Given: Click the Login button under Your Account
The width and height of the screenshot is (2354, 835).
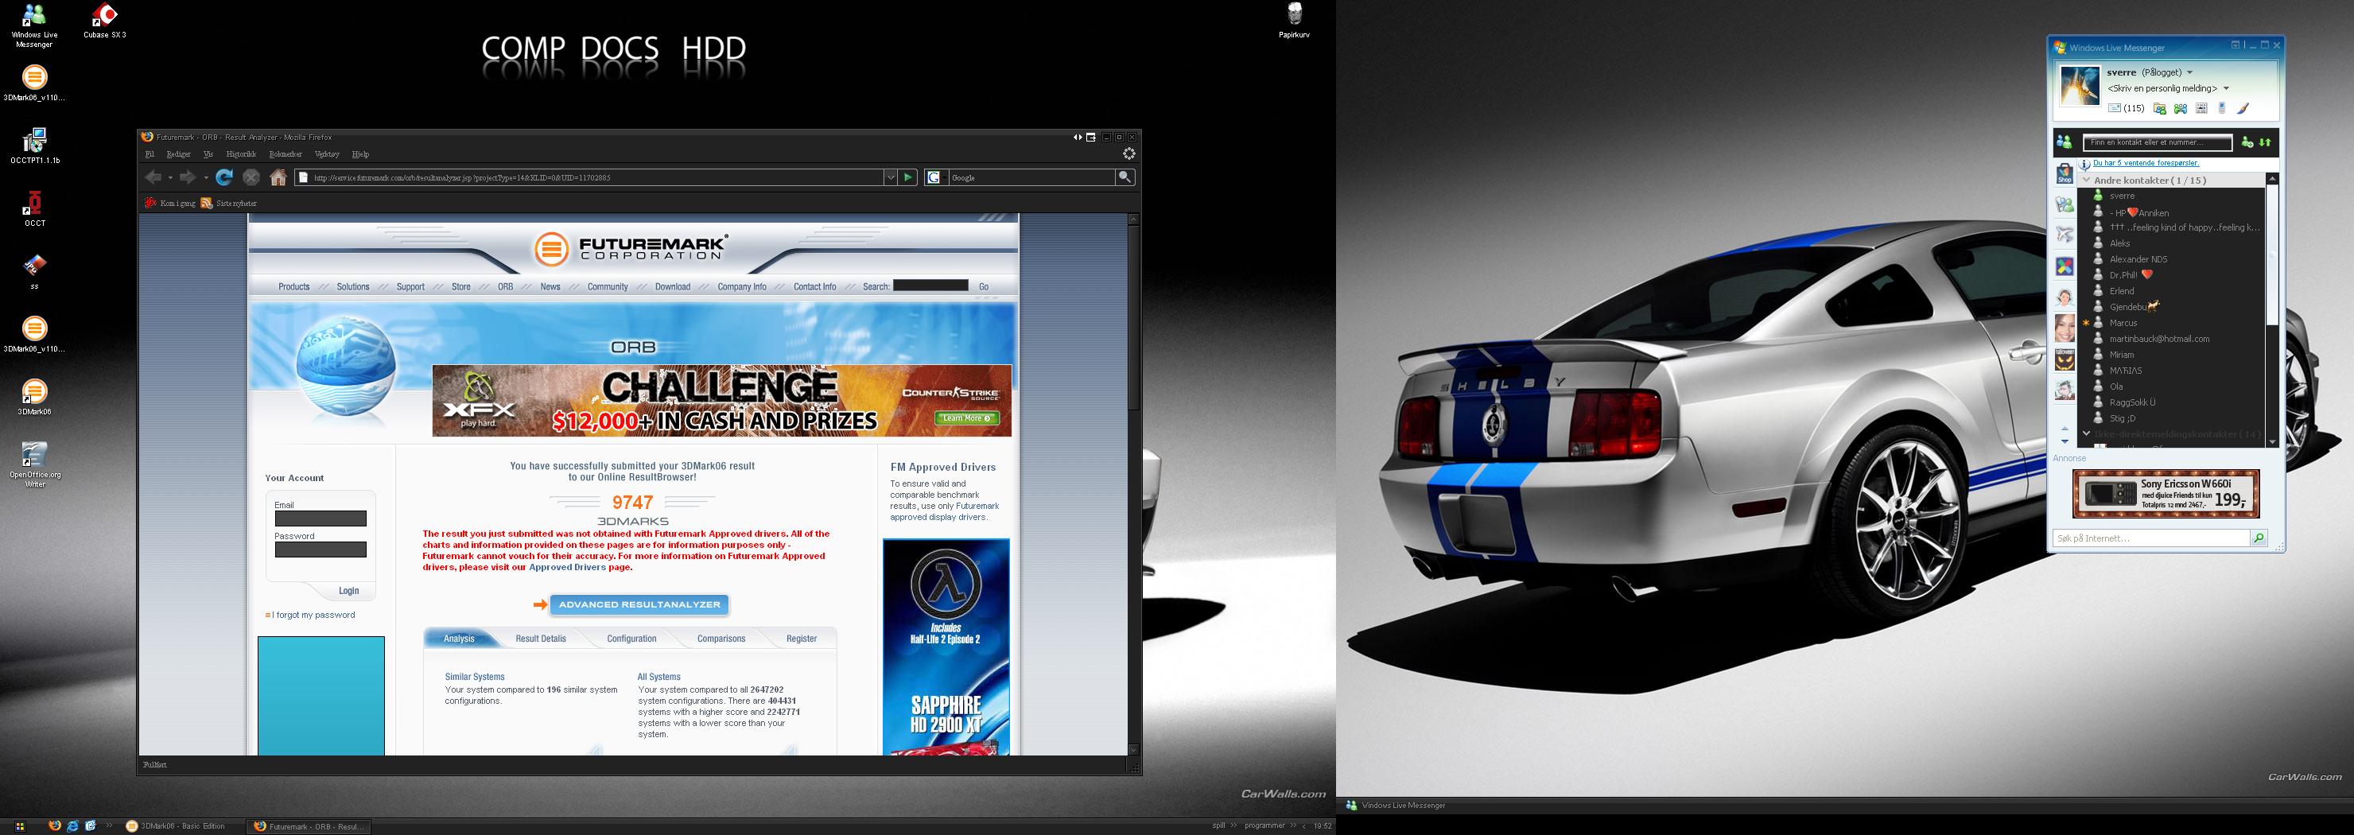Looking at the screenshot, I should (349, 590).
